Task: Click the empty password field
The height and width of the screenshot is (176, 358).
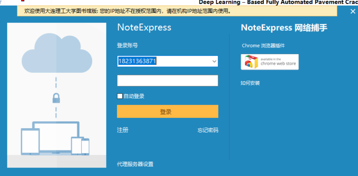Action: pos(167,81)
